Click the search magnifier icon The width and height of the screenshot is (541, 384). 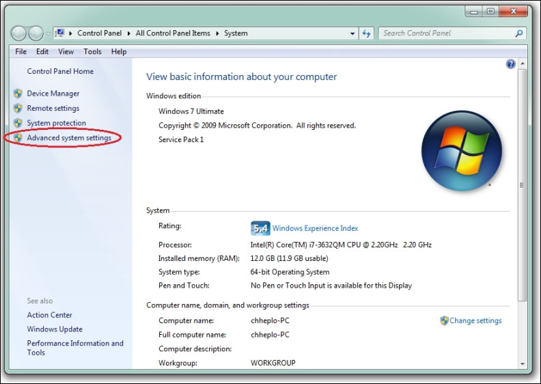(519, 33)
